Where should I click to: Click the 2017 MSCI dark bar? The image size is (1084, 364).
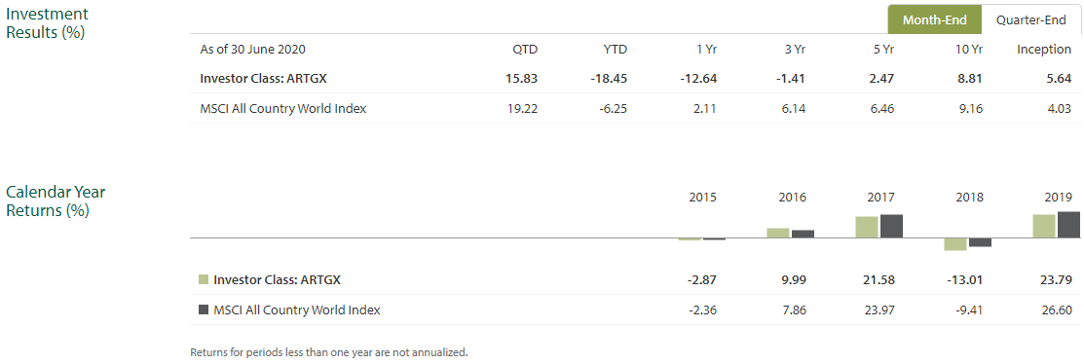[x=891, y=227]
